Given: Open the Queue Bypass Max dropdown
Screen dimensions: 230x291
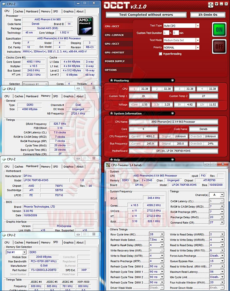Looking at the screenshot, I should point(222,261).
